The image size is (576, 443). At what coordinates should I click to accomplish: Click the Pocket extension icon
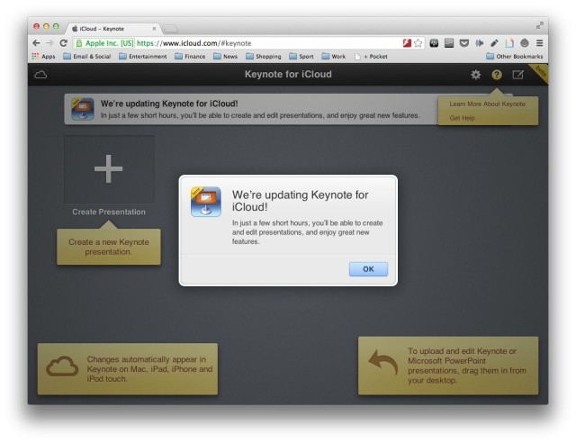[464, 43]
